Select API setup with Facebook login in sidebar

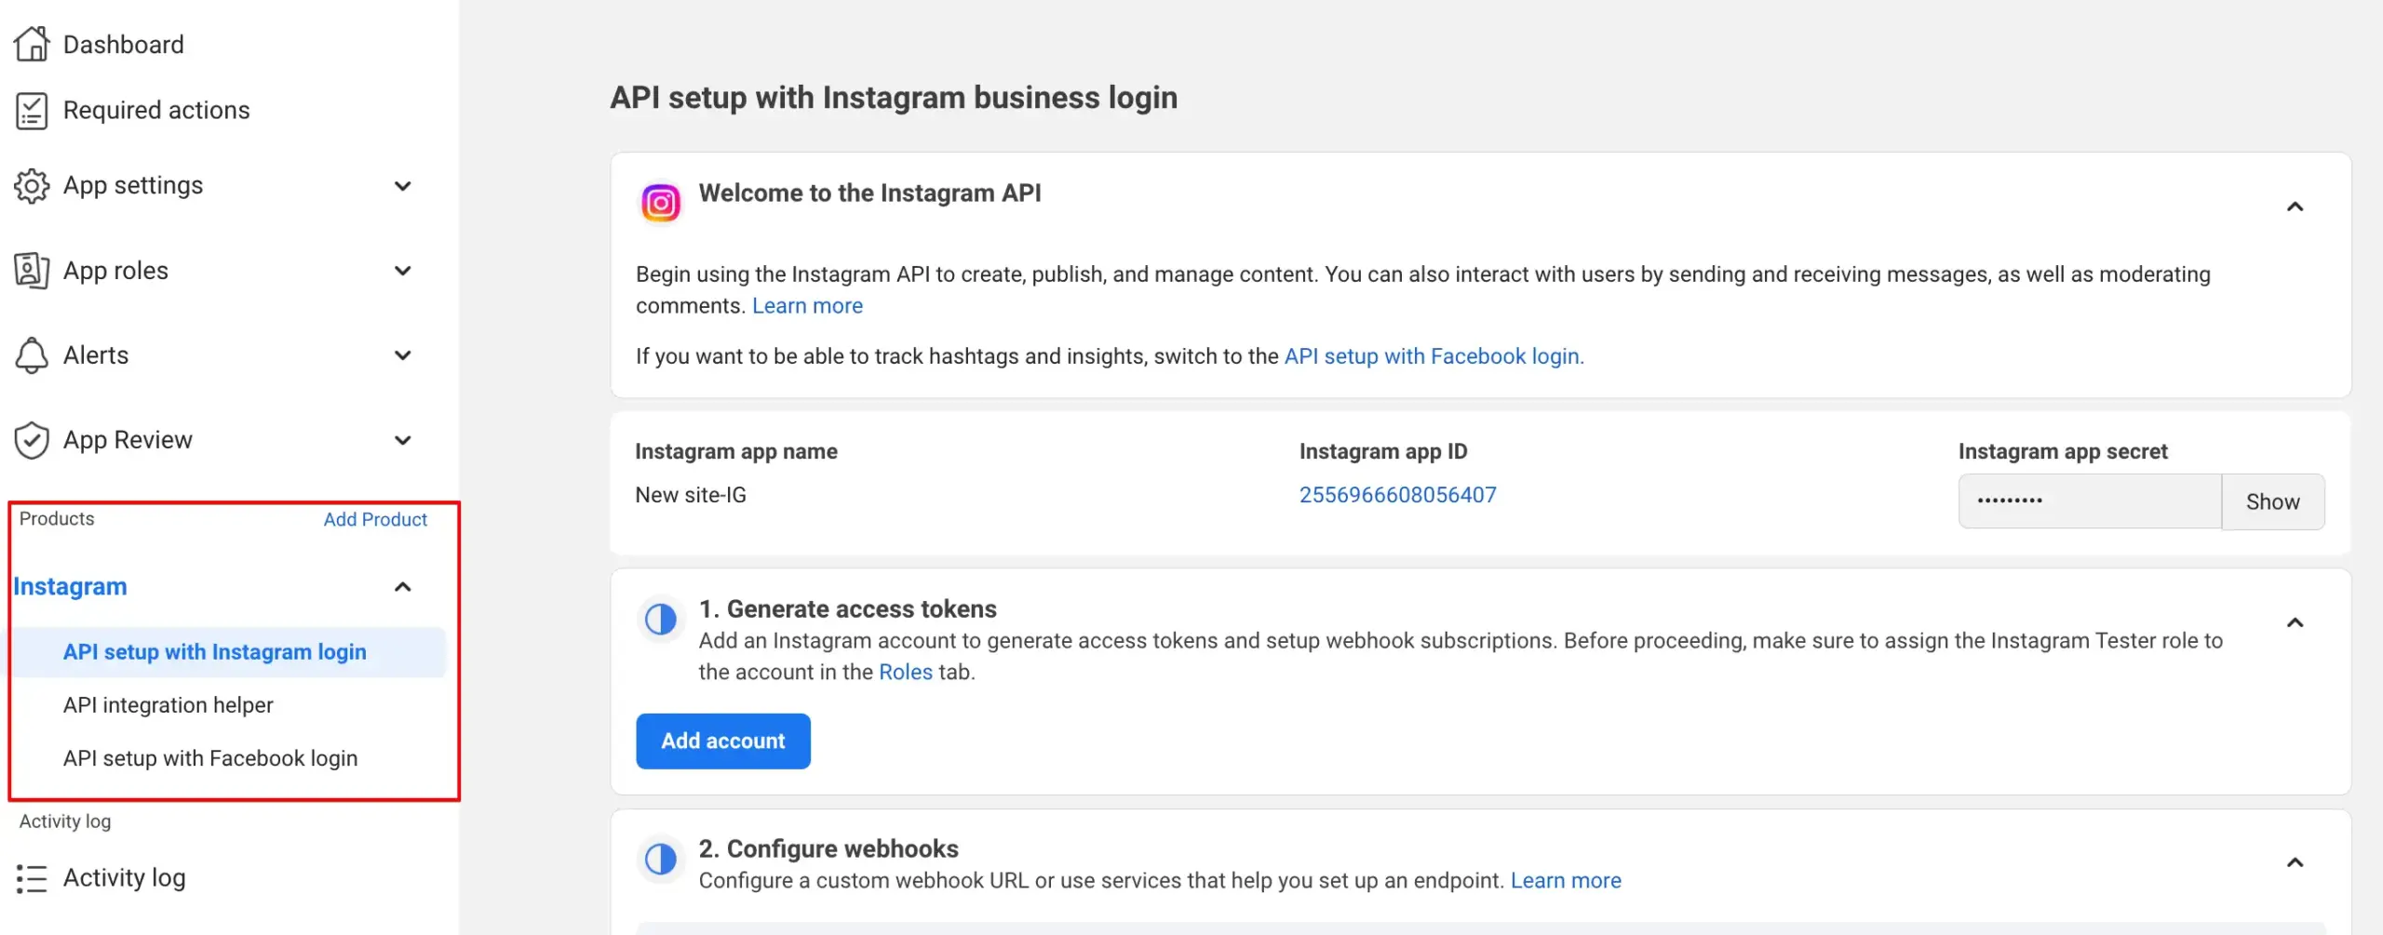[x=210, y=758]
